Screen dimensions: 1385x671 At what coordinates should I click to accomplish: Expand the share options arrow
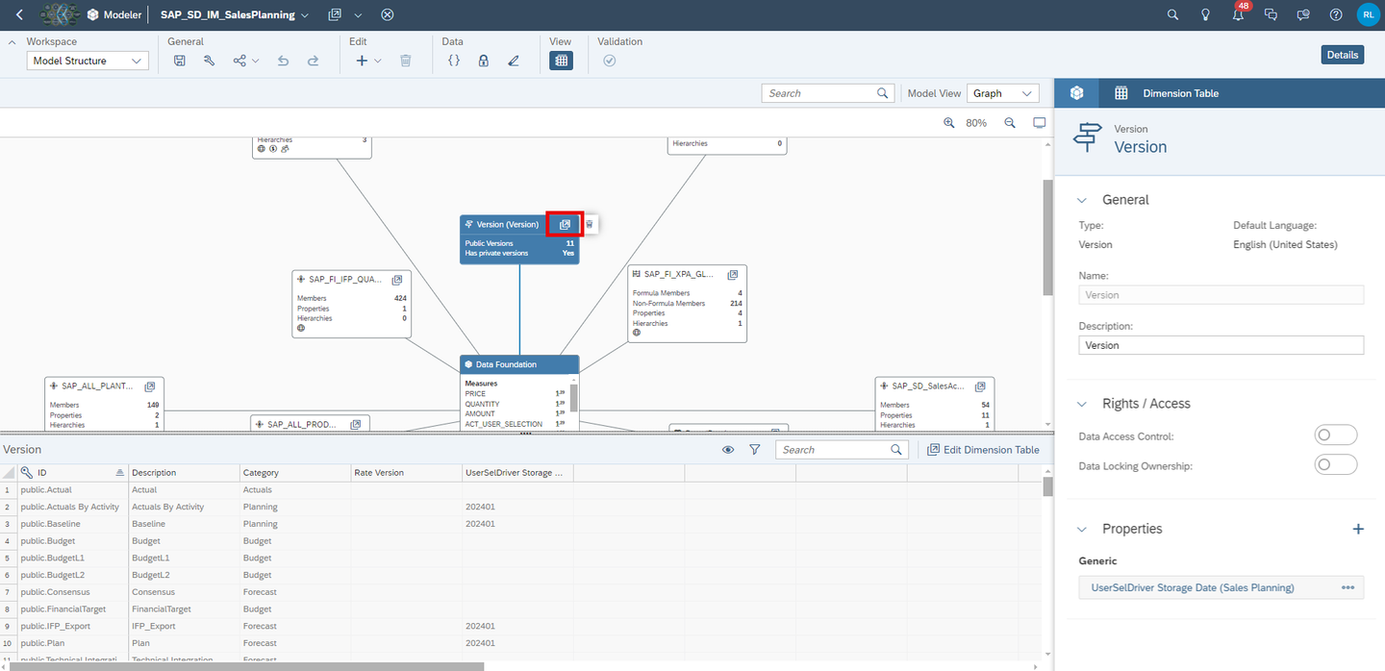click(x=256, y=61)
